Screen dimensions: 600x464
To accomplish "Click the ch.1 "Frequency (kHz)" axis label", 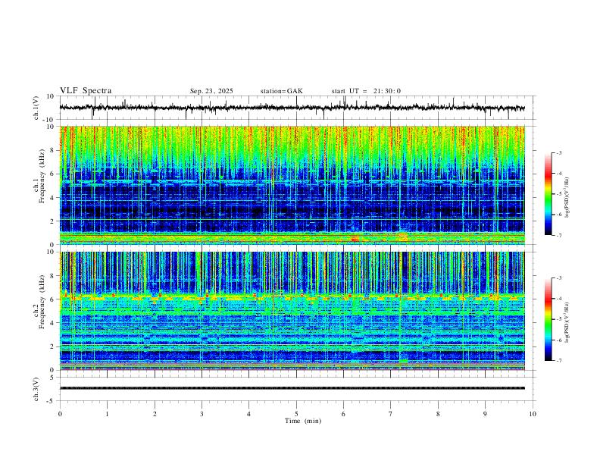I will 42,176.
